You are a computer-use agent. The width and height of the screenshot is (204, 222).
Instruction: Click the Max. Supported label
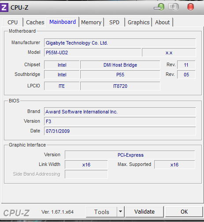tap(134, 164)
